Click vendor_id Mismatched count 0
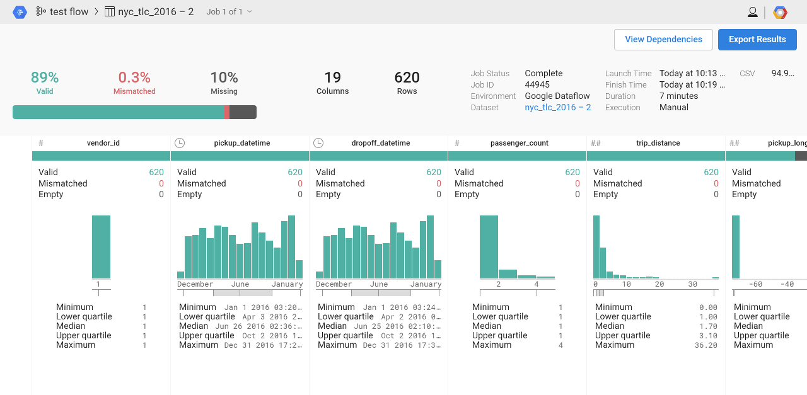The height and width of the screenshot is (395, 807). point(161,184)
